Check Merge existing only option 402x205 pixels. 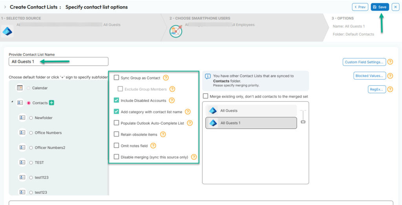click(x=205, y=96)
